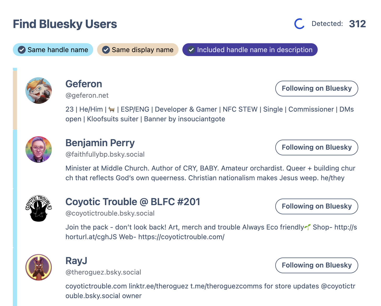Open the @theroguez.bsky.social handle
381x306 pixels.
coord(103,272)
